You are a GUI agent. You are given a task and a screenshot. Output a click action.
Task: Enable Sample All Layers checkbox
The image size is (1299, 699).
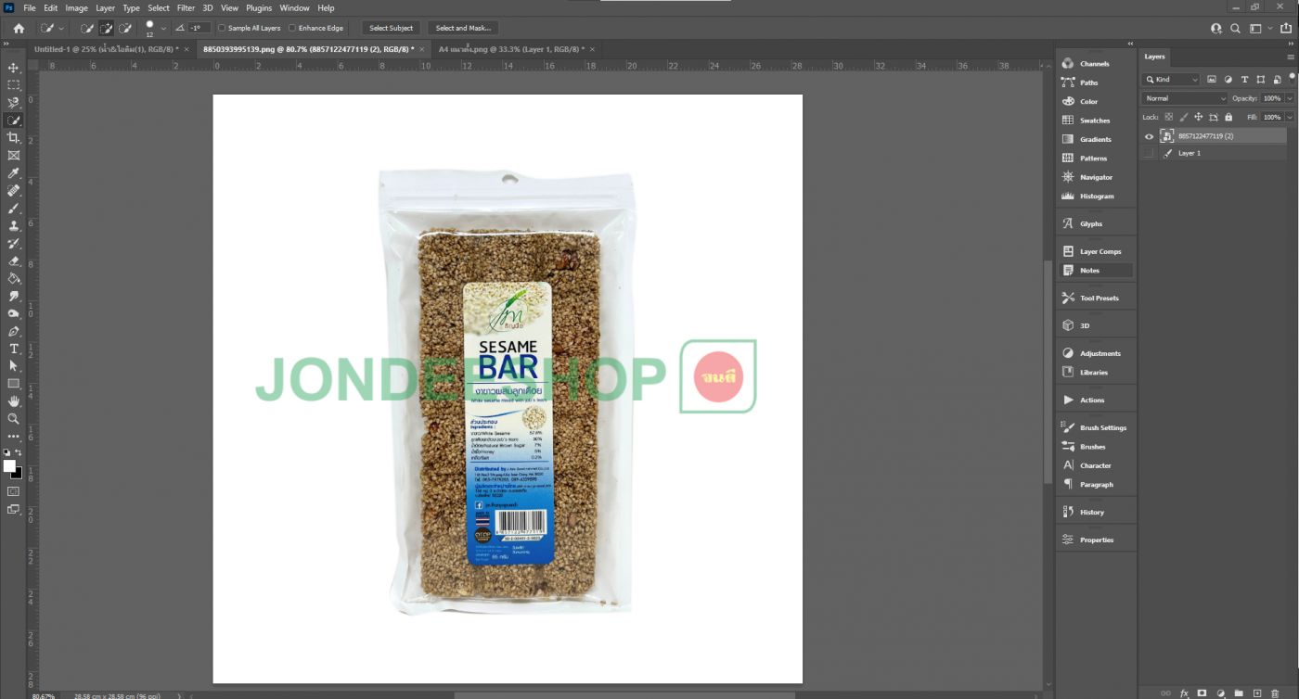[x=222, y=28]
